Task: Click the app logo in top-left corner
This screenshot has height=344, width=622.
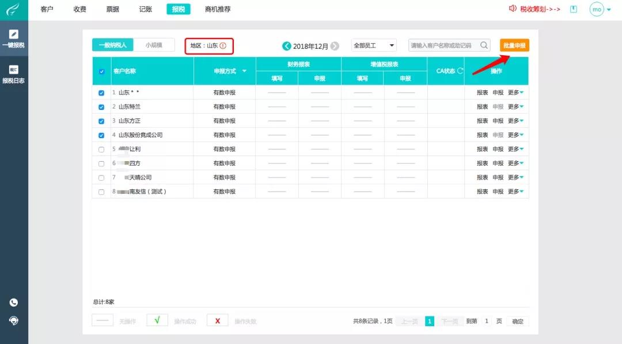Action: point(13,10)
